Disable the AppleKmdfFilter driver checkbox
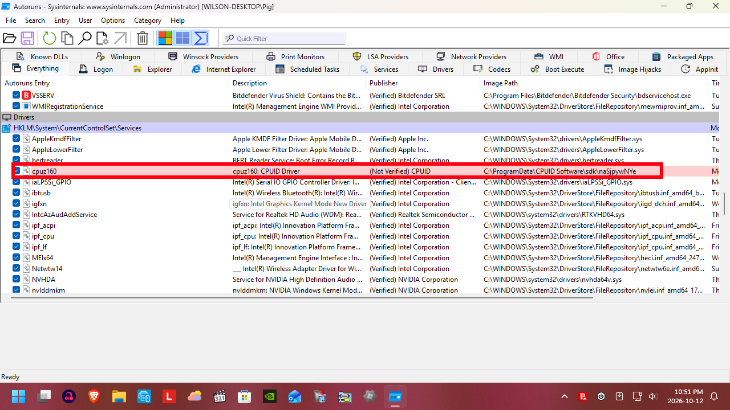 (17, 139)
